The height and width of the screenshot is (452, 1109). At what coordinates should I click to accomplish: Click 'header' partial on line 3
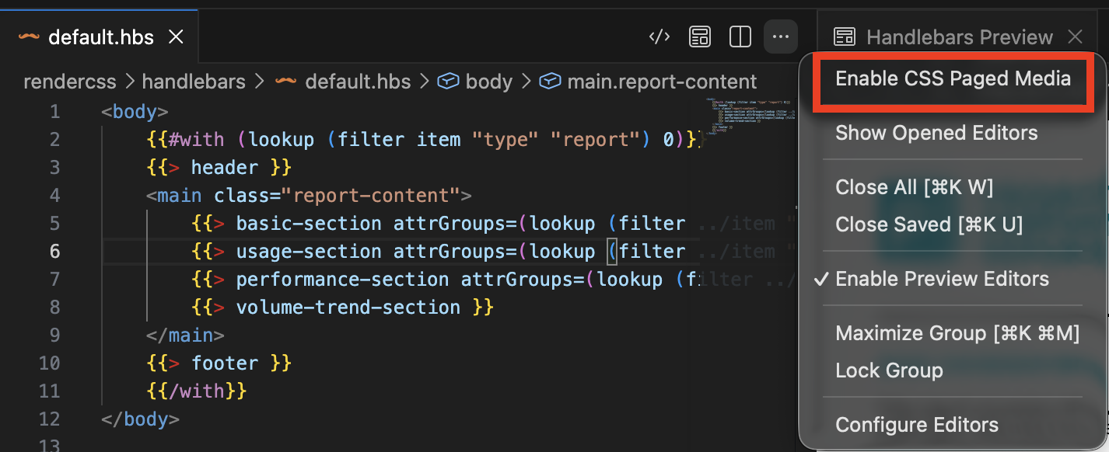tap(225, 168)
